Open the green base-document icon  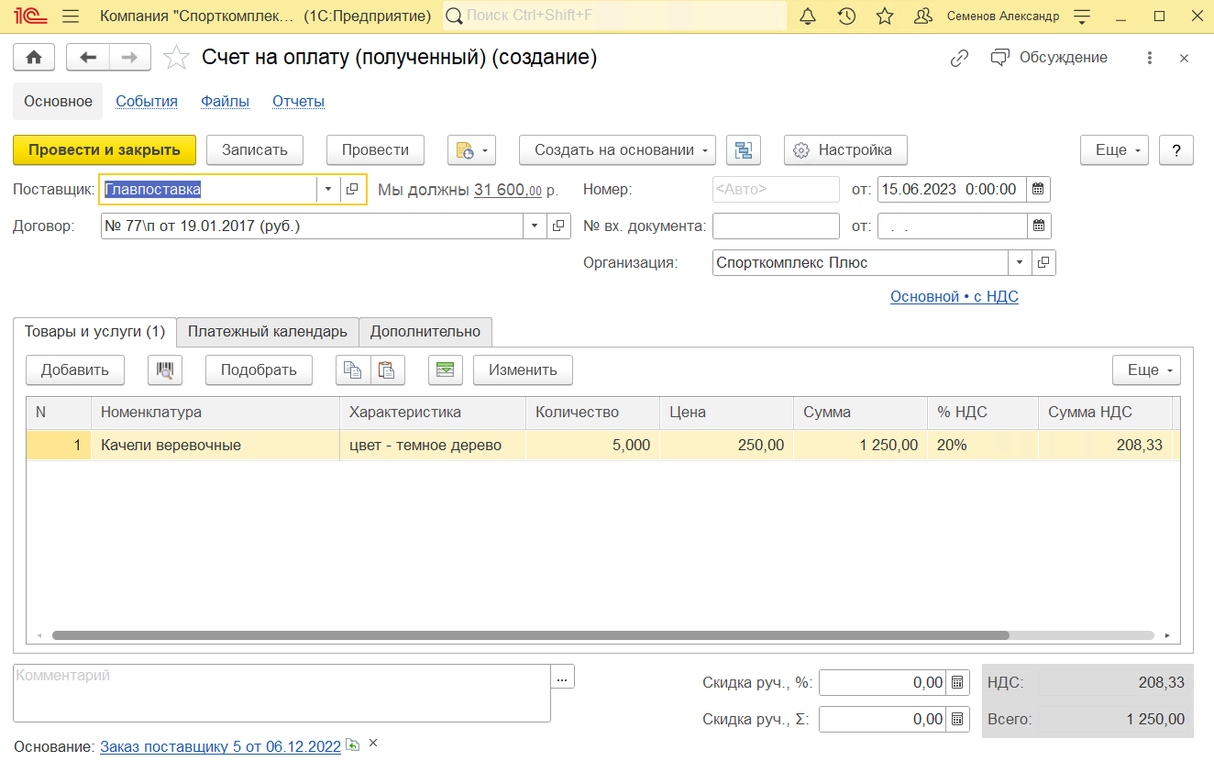(352, 745)
